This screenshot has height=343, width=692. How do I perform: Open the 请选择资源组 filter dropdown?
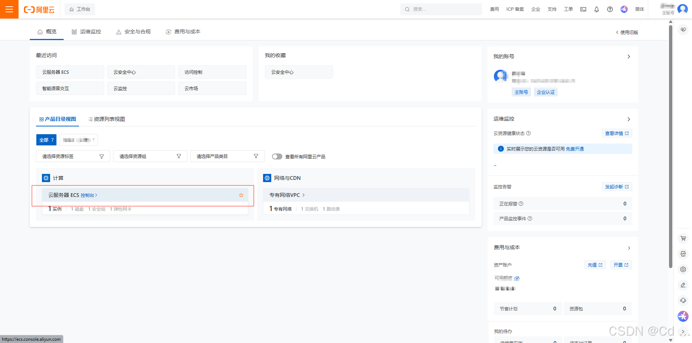point(150,156)
